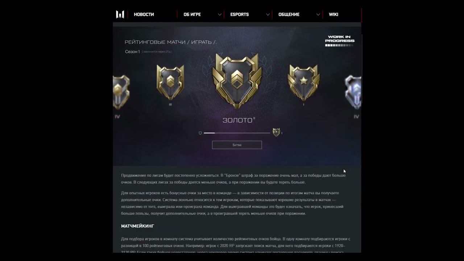Click the next-rank badge at progress bar end
The width and height of the screenshot is (464, 261).
click(276, 132)
